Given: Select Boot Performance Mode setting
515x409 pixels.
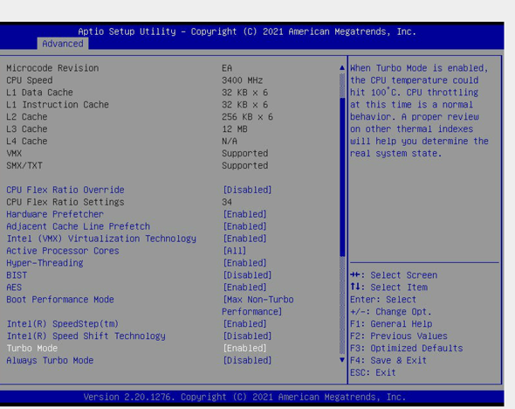Looking at the screenshot, I should tap(60, 299).
